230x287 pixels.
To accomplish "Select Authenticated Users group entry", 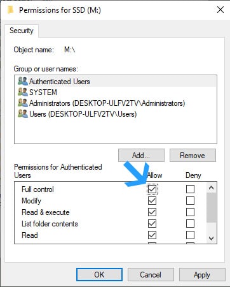I will (x=116, y=82).
